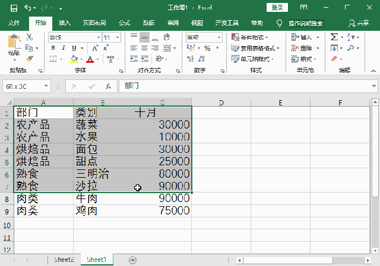Screen dimensions: 380x266
Task: Open fill color dropdown arrow
Action: [x=81, y=59]
